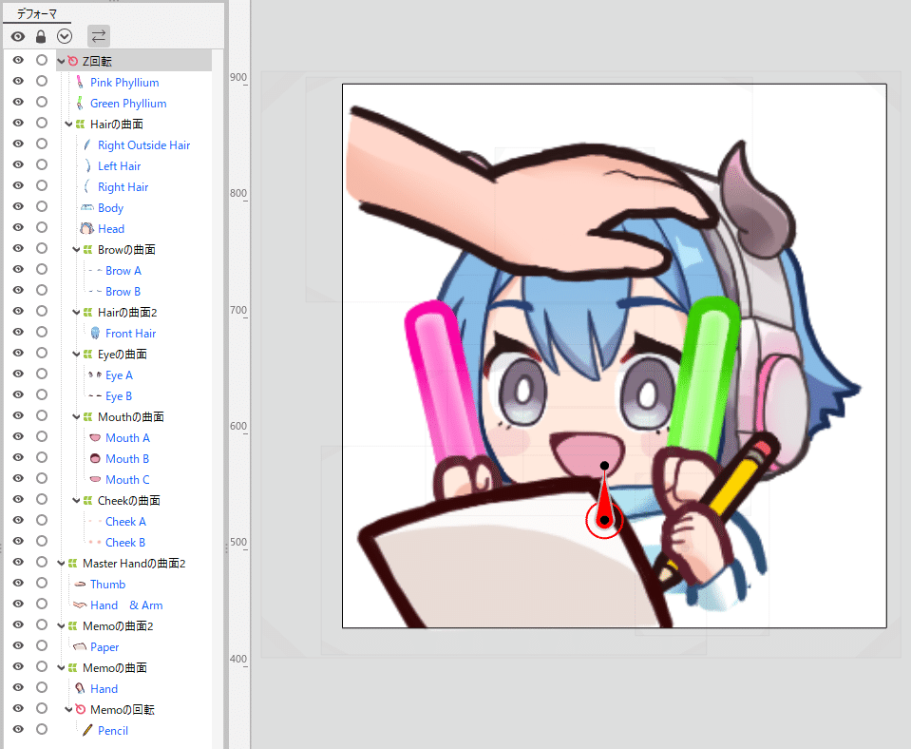Collapse the Hairの曲面2 group
The width and height of the screenshot is (911, 749).
(76, 313)
